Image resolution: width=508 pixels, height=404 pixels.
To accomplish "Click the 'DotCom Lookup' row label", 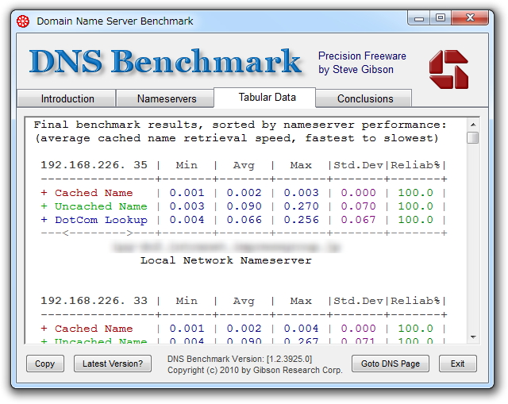I will 101,220.
